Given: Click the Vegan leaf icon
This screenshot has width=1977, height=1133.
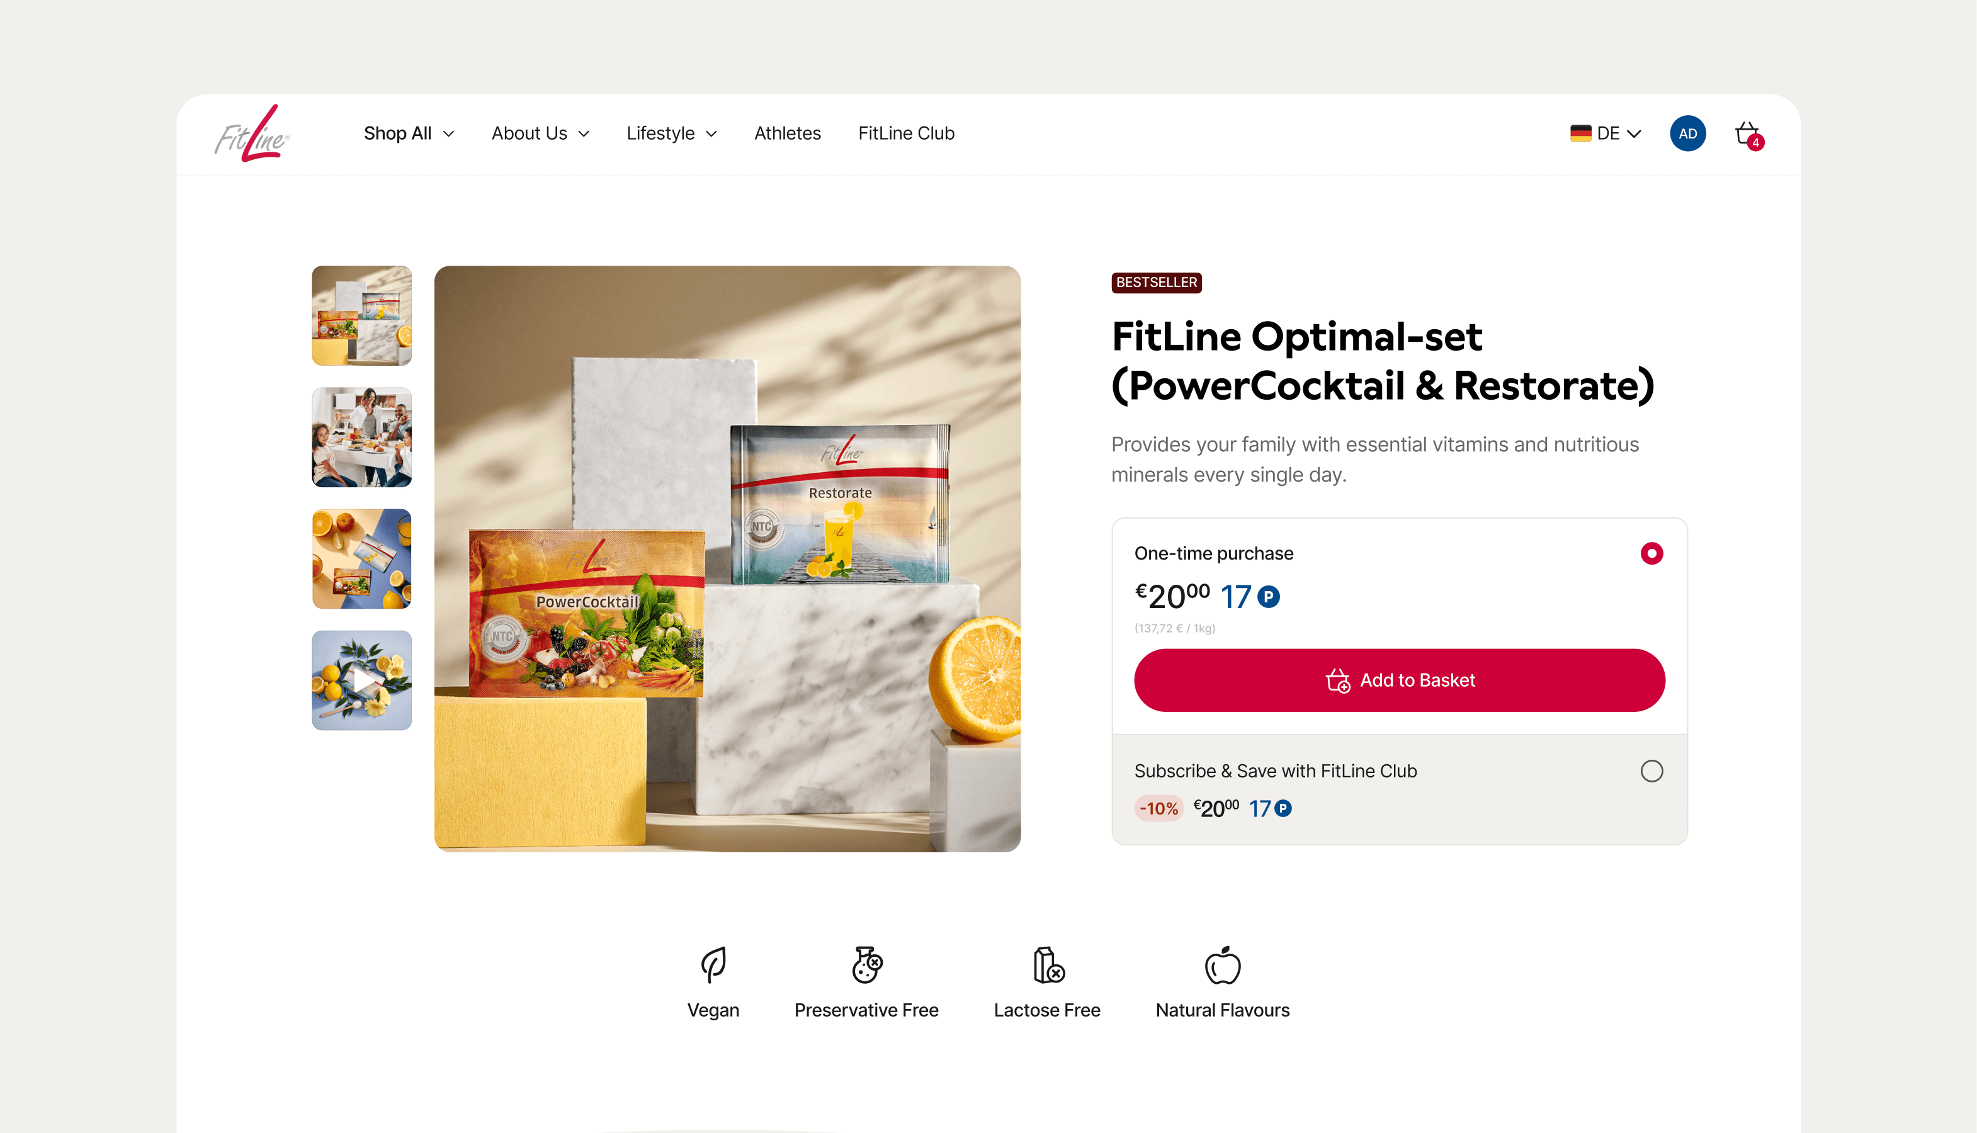Looking at the screenshot, I should [x=713, y=964].
